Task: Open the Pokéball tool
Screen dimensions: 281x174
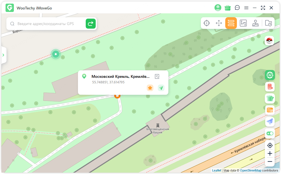Action: 269,41
